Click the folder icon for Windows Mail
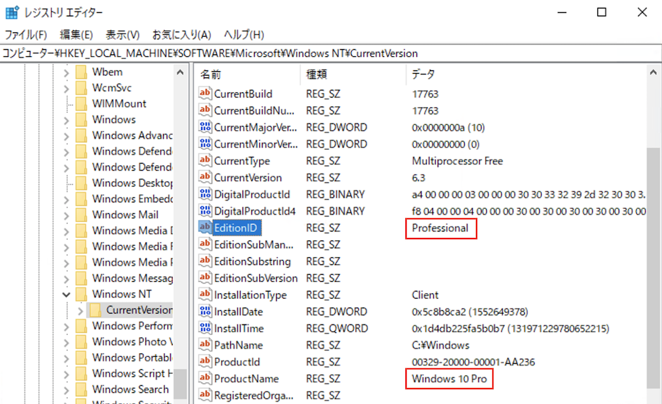 click(81, 215)
